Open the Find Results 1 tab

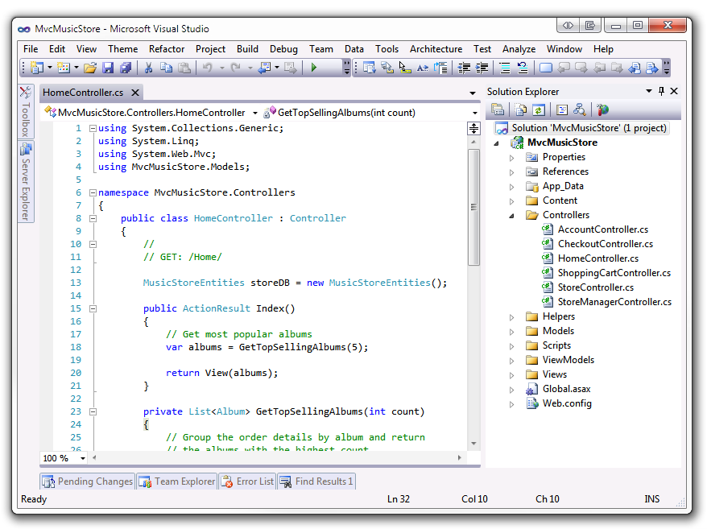coord(316,481)
